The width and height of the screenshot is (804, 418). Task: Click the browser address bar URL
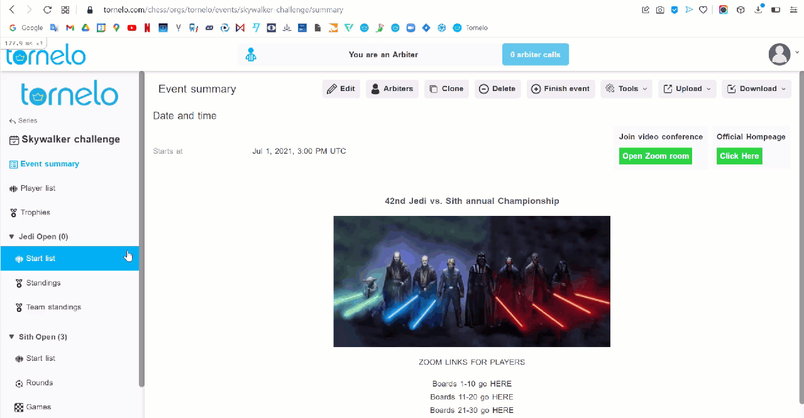[x=223, y=10]
